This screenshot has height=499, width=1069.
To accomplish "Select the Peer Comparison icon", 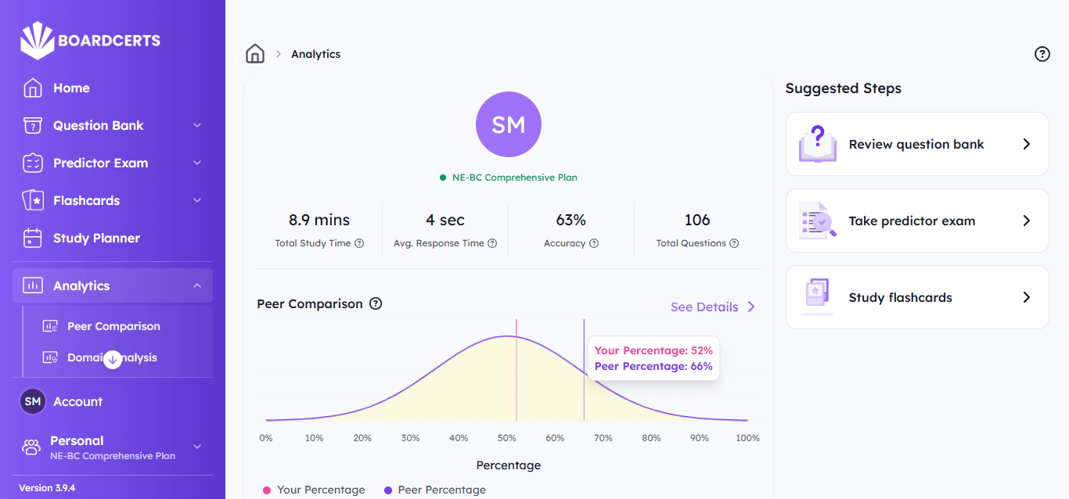I will click(x=51, y=326).
